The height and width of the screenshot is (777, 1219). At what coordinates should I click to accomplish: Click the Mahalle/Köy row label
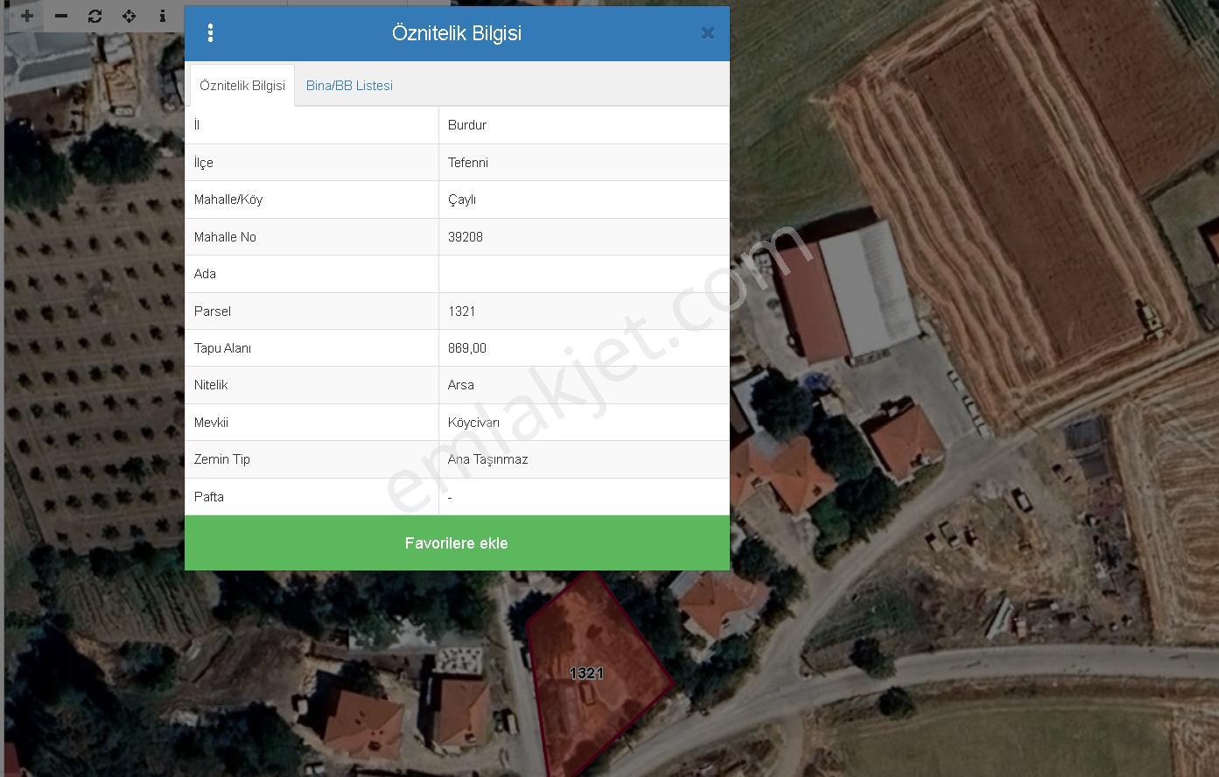point(228,199)
